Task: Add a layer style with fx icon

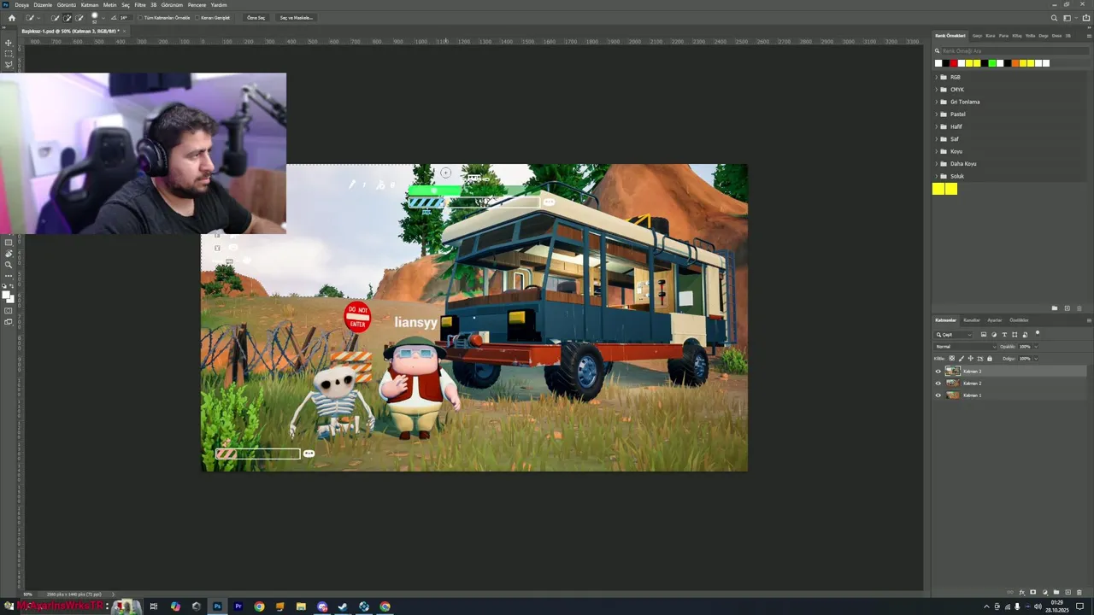Action: pos(1022,592)
